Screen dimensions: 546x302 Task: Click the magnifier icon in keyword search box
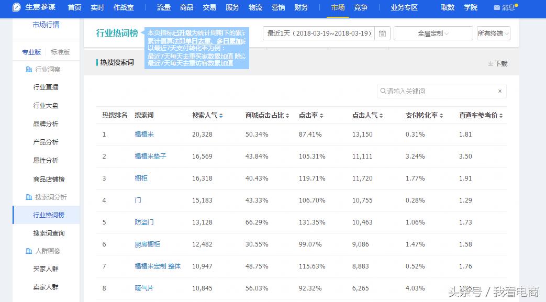point(384,91)
